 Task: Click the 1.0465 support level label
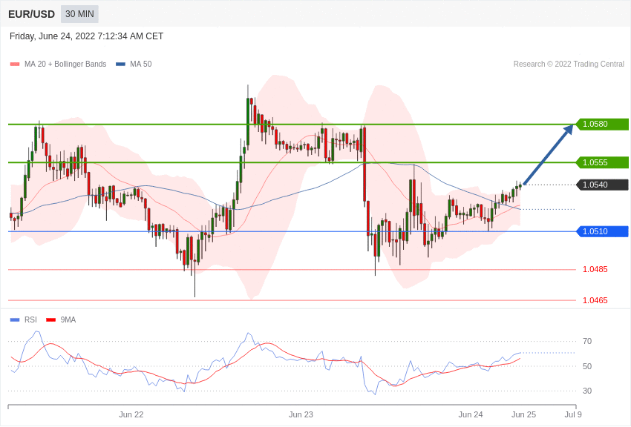coord(595,300)
